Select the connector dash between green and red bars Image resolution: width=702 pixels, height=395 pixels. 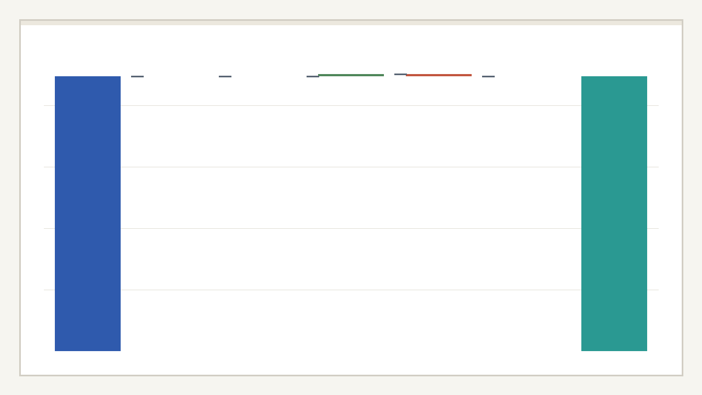tap(400, 74)
